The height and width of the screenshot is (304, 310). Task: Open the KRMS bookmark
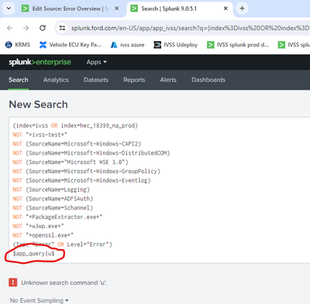(x=18, y=45)
